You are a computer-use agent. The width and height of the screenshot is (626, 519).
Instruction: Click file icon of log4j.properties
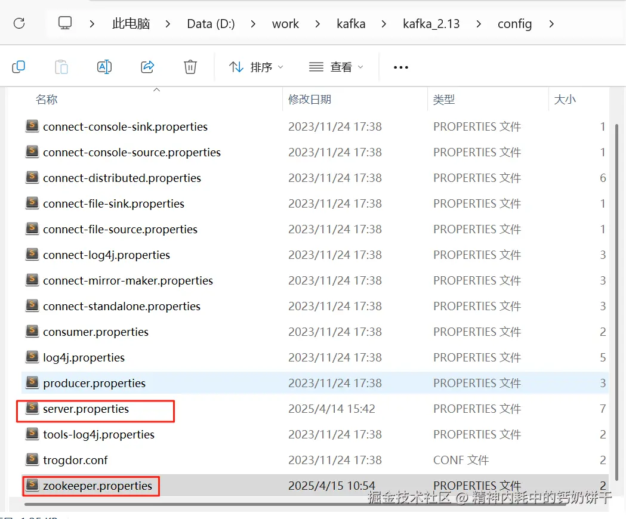[x=32, y=357]
